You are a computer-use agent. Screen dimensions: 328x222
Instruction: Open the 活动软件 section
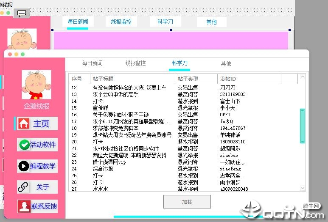tap(37, 145)
